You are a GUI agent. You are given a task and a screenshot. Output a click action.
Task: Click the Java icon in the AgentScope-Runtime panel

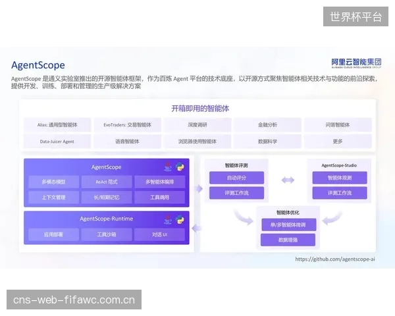168,219
